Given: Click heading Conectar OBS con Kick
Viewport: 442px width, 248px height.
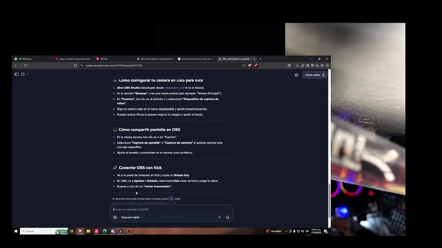Looking at the screenshot, I should [140, 168].
